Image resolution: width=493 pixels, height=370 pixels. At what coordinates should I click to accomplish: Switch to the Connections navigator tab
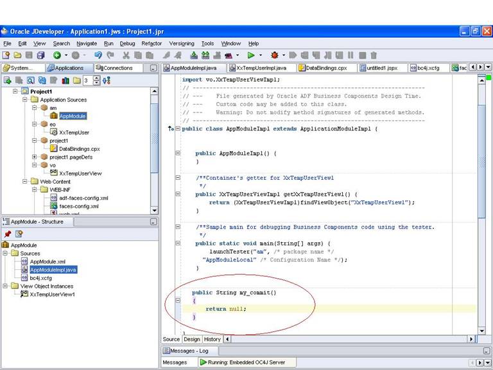coord(118,67)
